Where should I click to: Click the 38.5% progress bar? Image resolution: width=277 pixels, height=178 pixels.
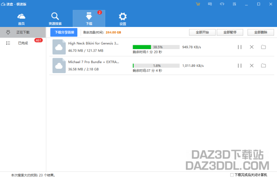point(156,47)
